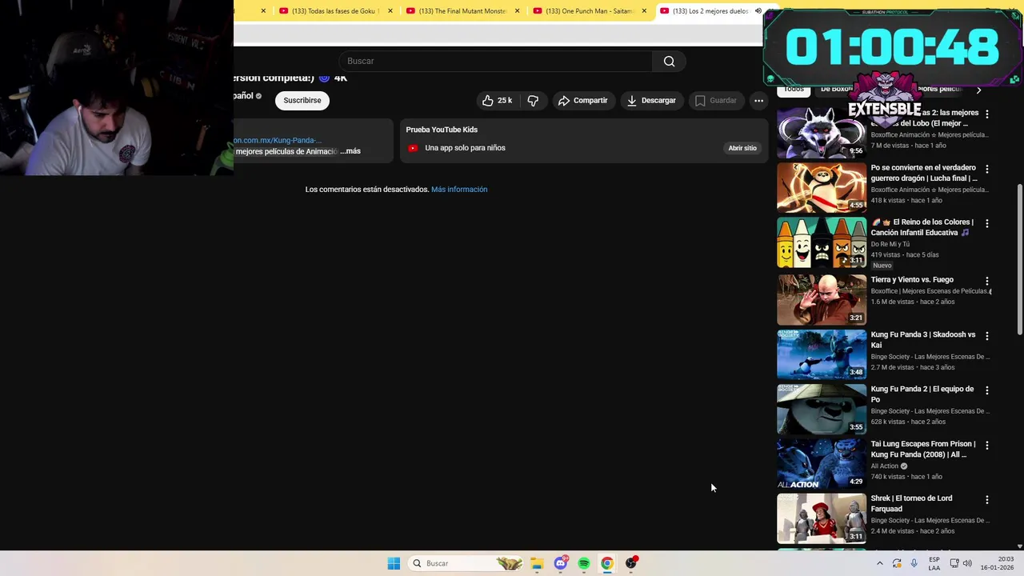Click the Suscribirse button
This screenshot has width=1024, height=576.
[302, 100]
